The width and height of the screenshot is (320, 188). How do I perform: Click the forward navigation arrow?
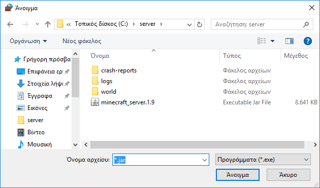pos(25,24)
